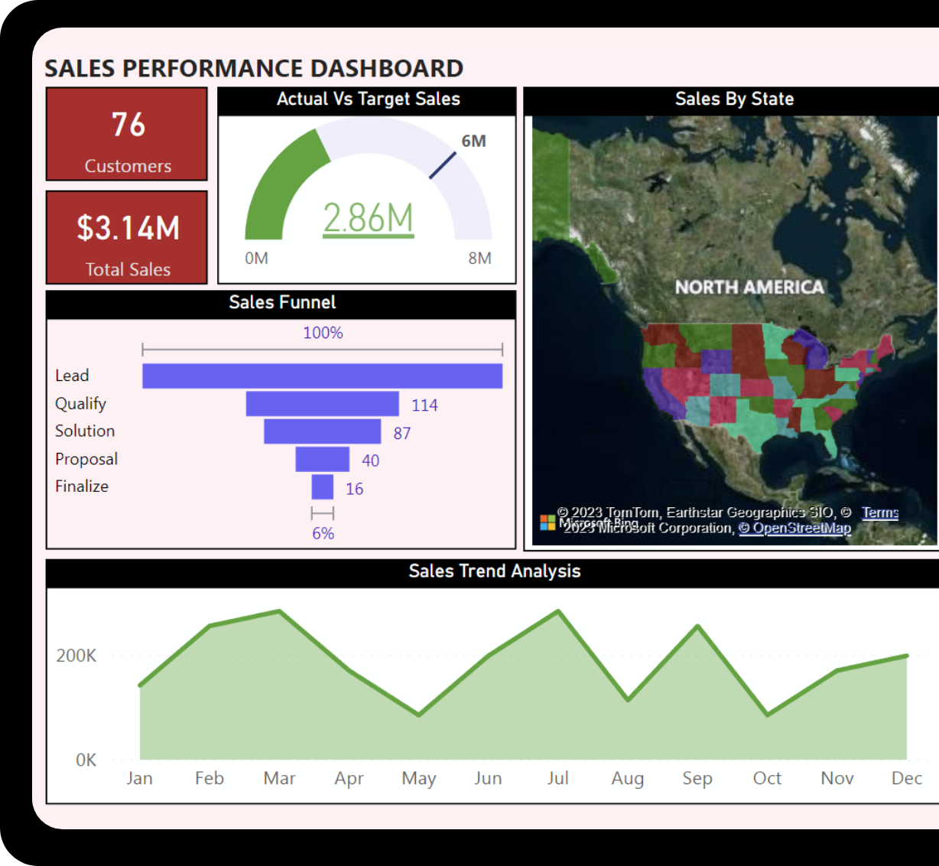Click the Jan label on the trend axis

click(x=139, y=779)
